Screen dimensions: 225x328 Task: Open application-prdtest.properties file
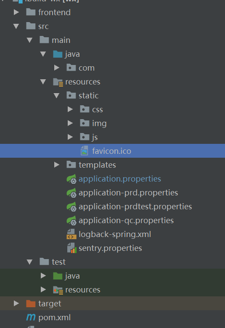coord(135,207)
